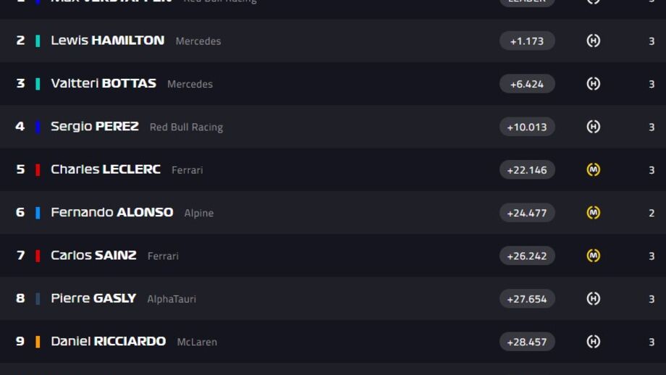Click Sainz's medium tyre icon
Image resolution: width=666 pixels, height=375 pixels.
coord(594,256)
